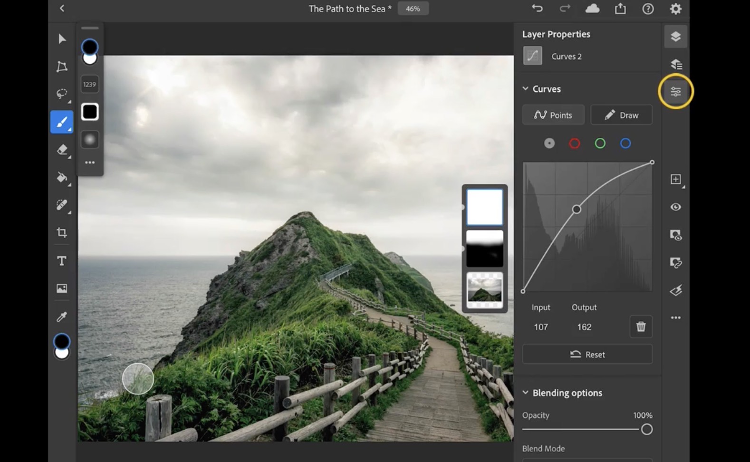
Task: Show detailed layer view
Action: click(675, 64)
